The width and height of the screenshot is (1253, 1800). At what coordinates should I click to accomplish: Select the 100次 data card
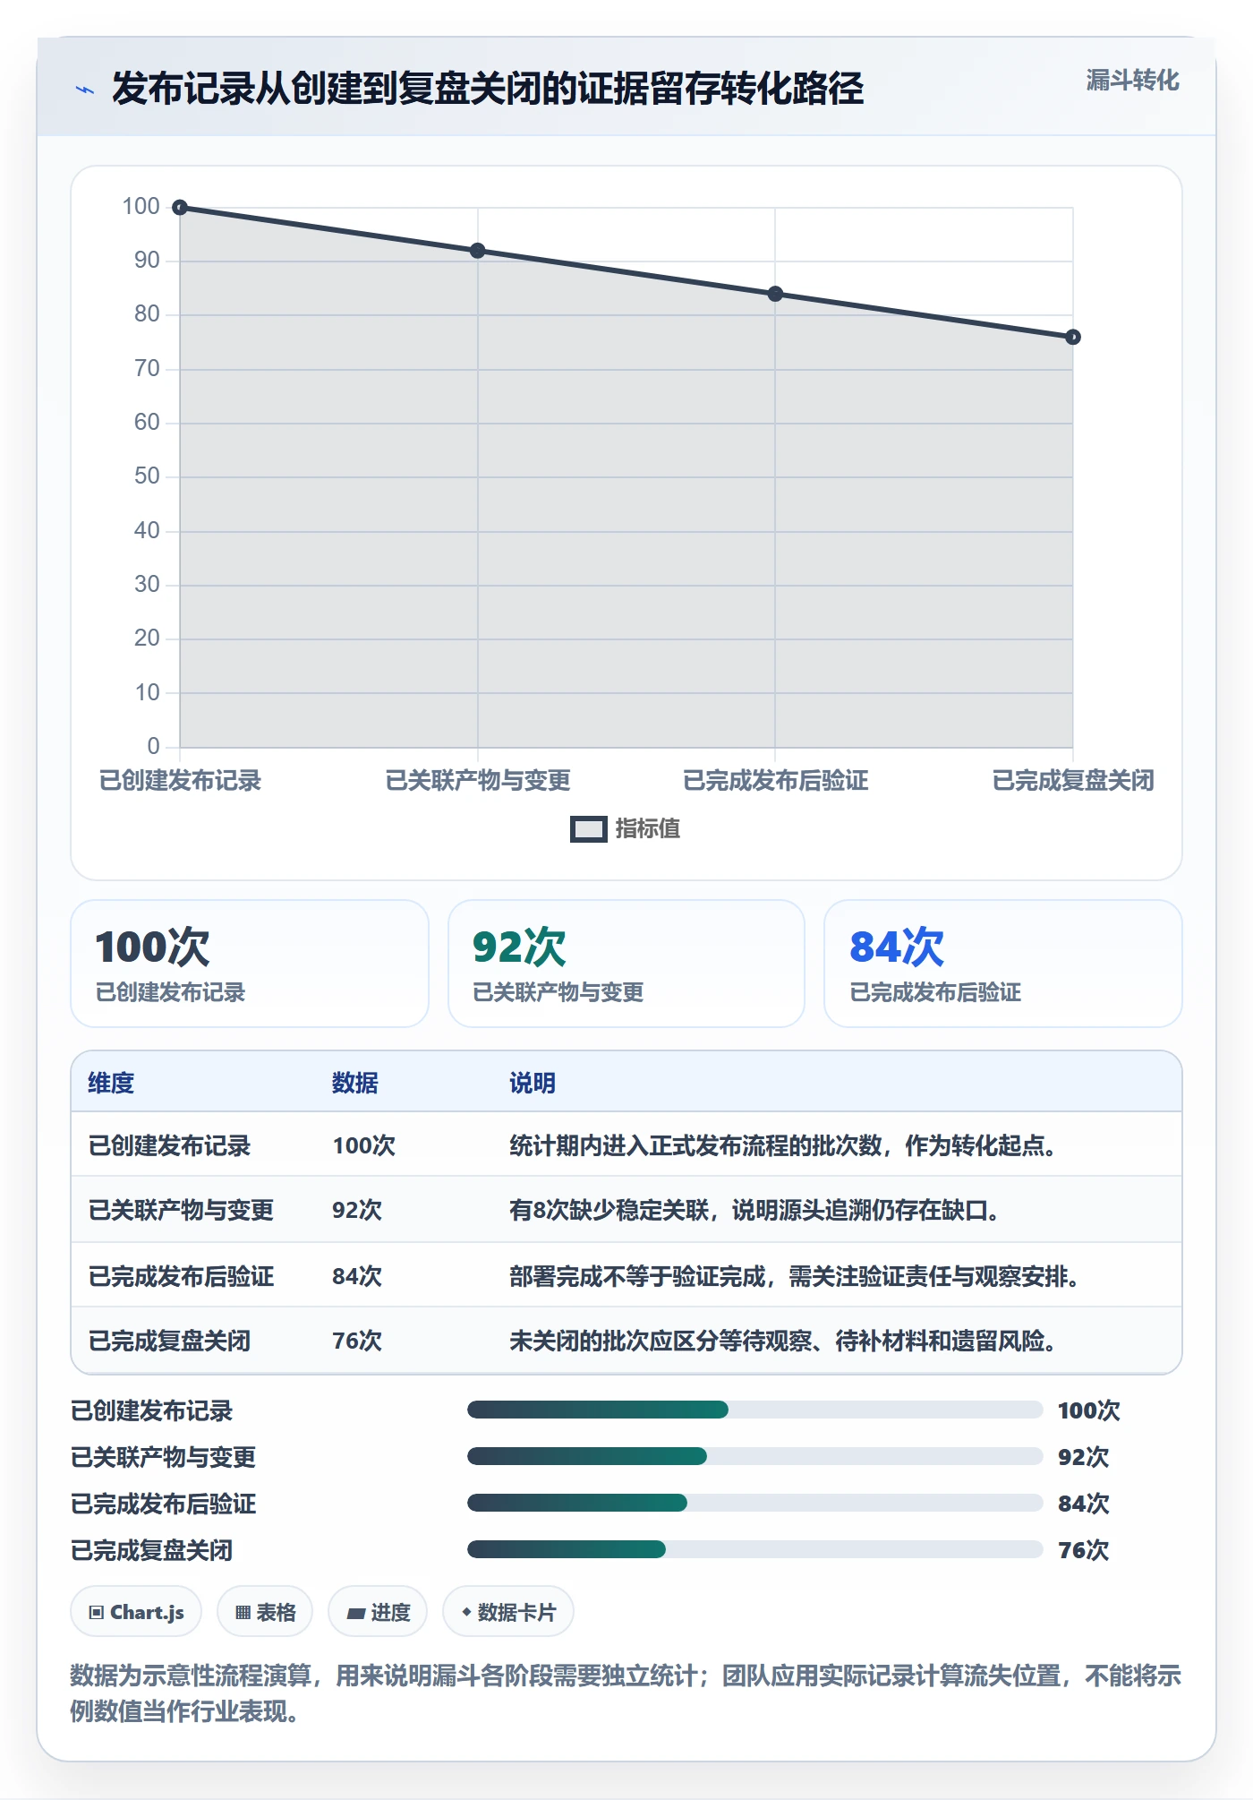pyautogui.click(x=250, y=964)
